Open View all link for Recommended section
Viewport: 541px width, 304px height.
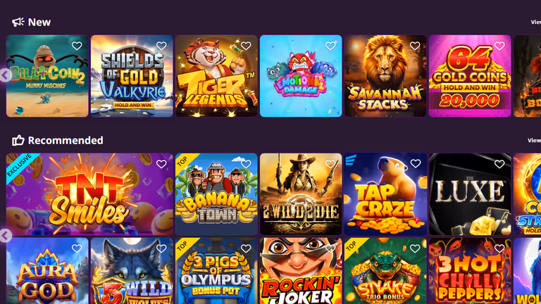click(534, 140)
